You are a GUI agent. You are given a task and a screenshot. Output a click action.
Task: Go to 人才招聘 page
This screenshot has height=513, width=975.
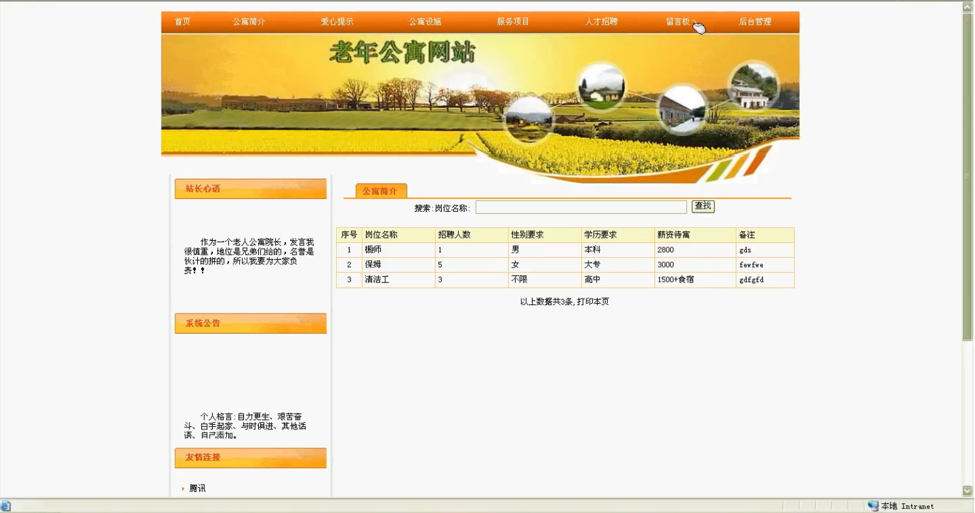coord(601,21)
